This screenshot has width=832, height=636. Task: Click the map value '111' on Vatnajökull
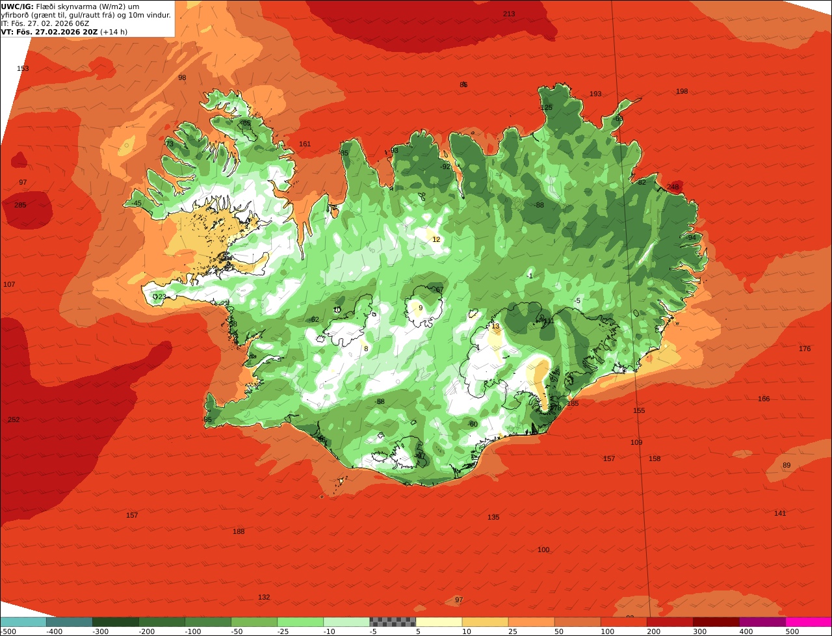pyautogui.click(x=549, y=321)
